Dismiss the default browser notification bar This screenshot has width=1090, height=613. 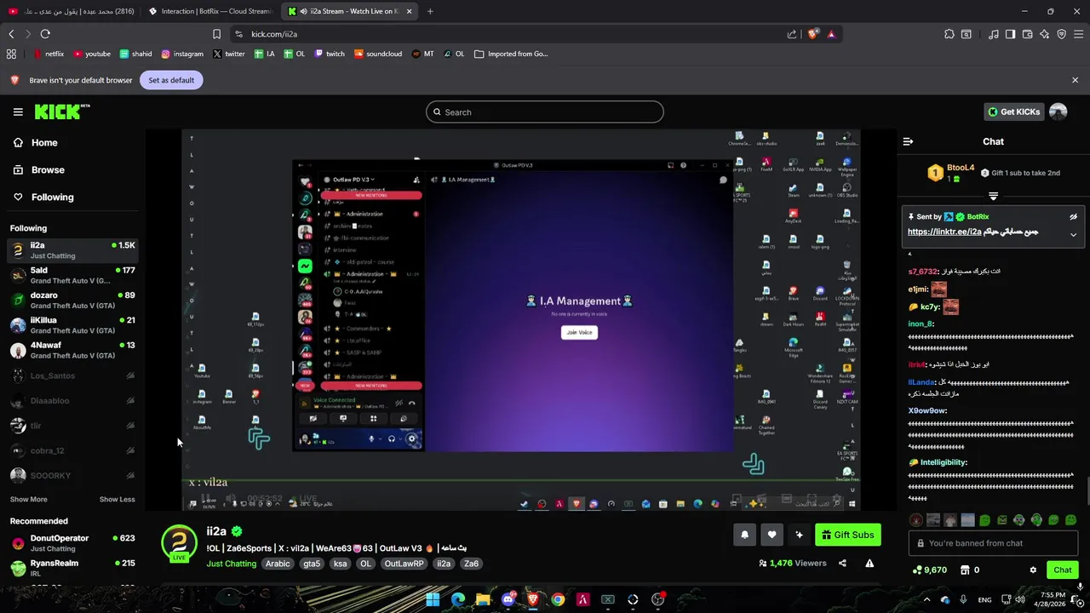(1075, 80)
